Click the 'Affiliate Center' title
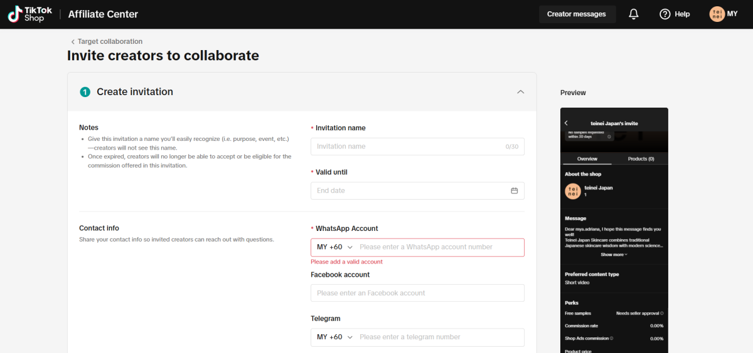The width and height of the screenshot is (753, 353). pyautogui.click(x=103, y=14)
